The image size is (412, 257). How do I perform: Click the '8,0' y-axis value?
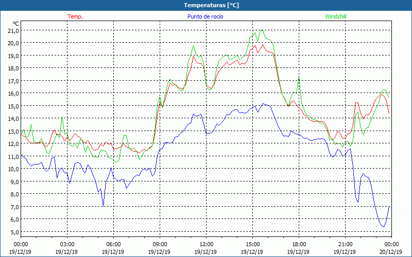coord(15,194)
